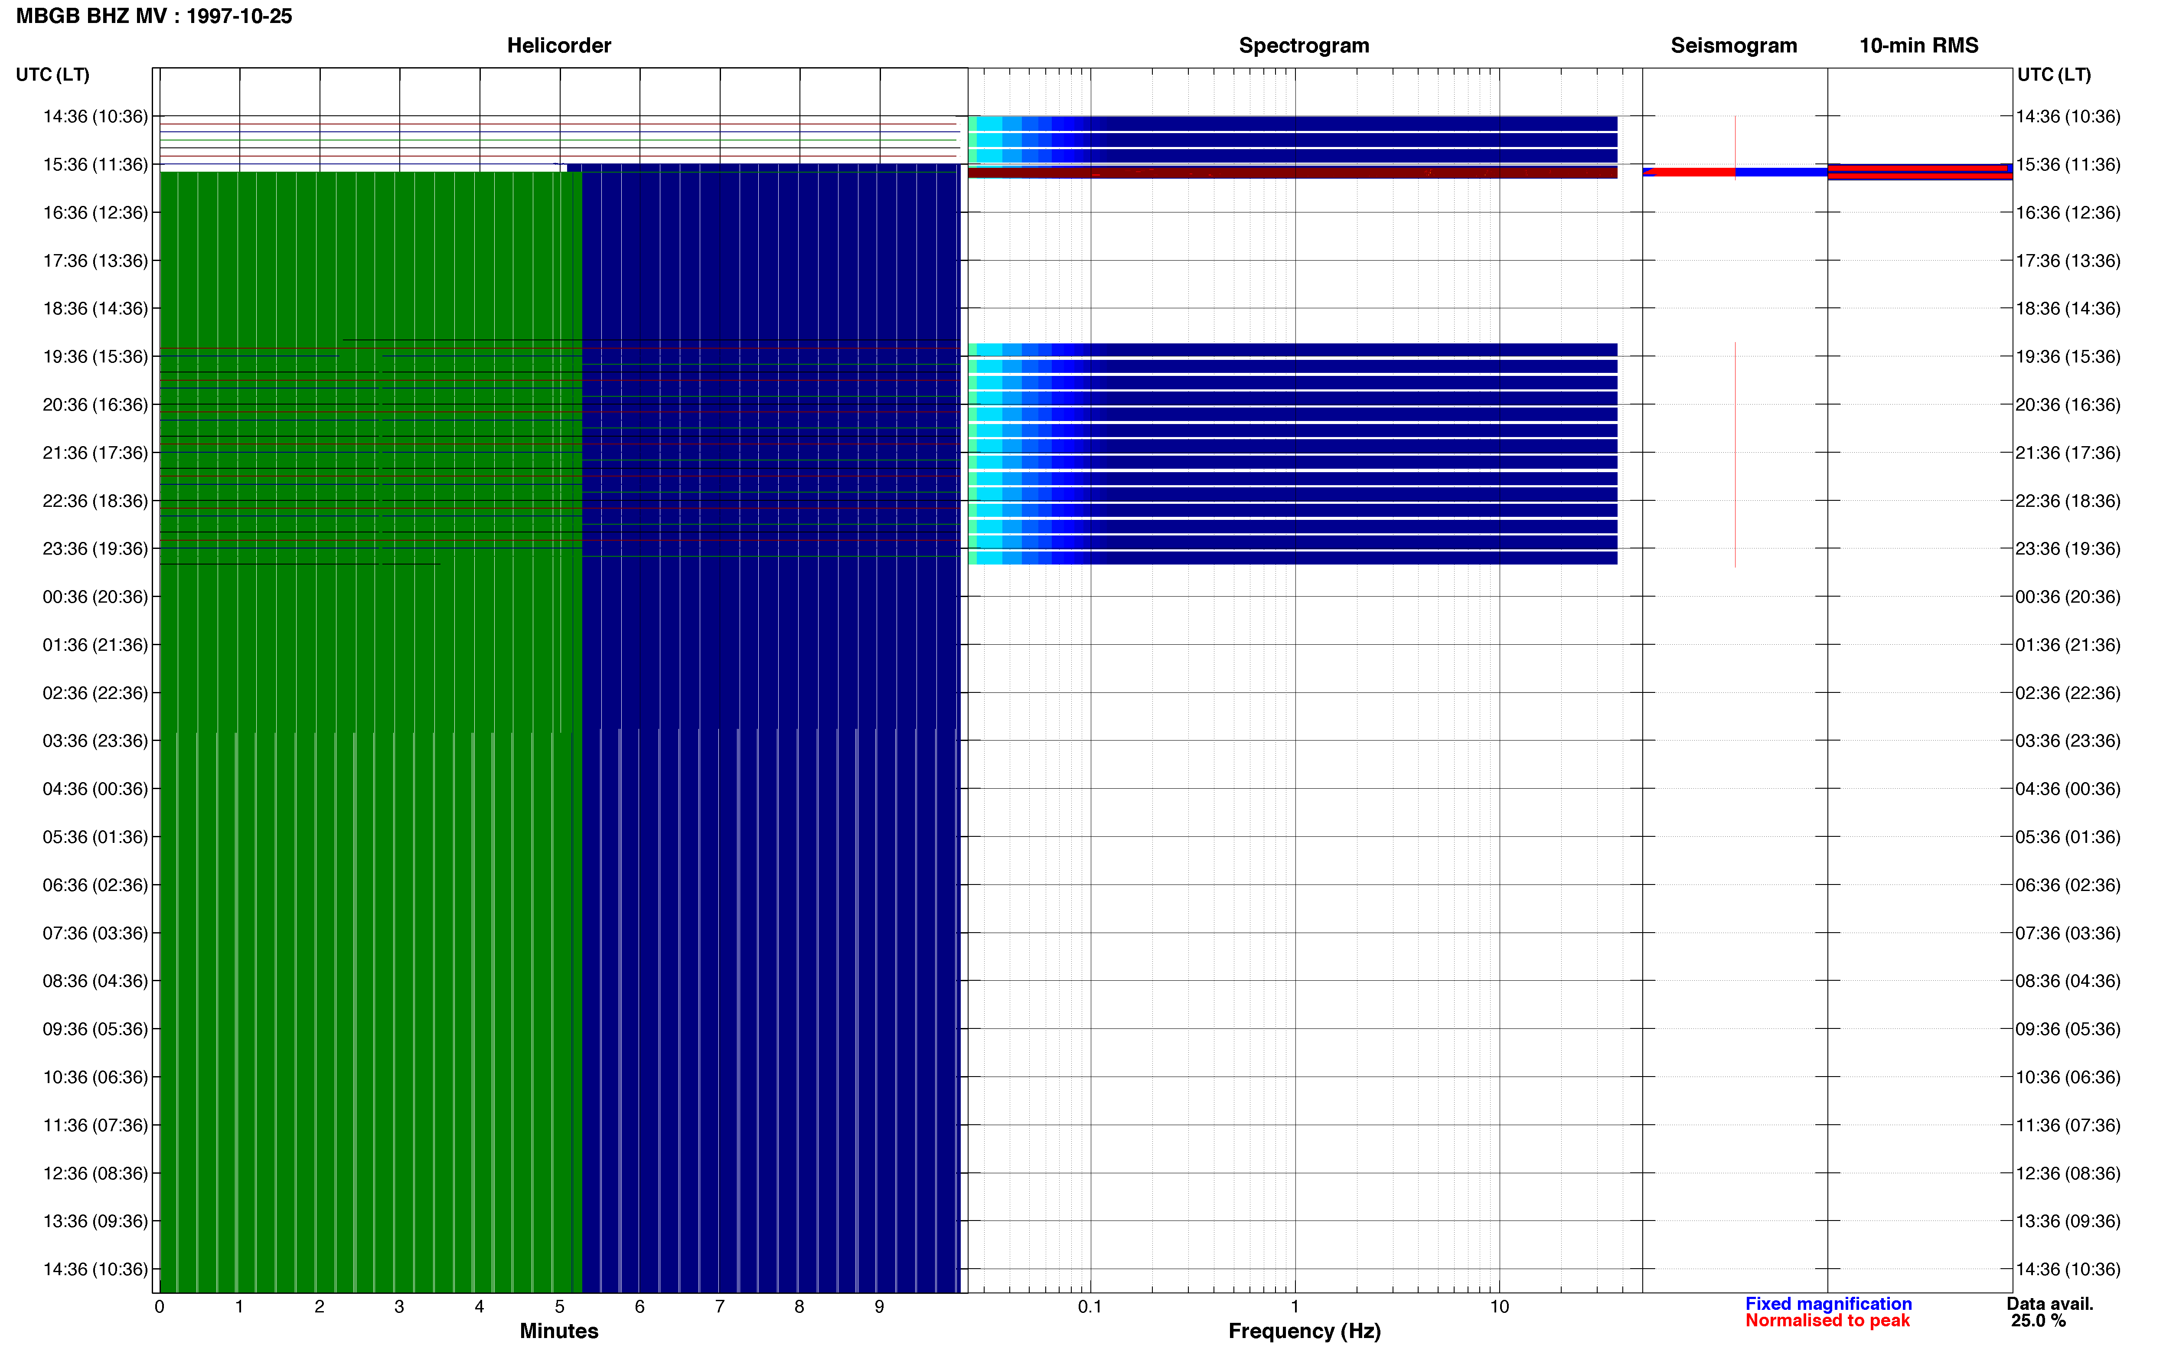Click '04:36 (00:36)' on the right time axis
Viewport: 2176px width, 1361px height.
tap(2068, 789)
